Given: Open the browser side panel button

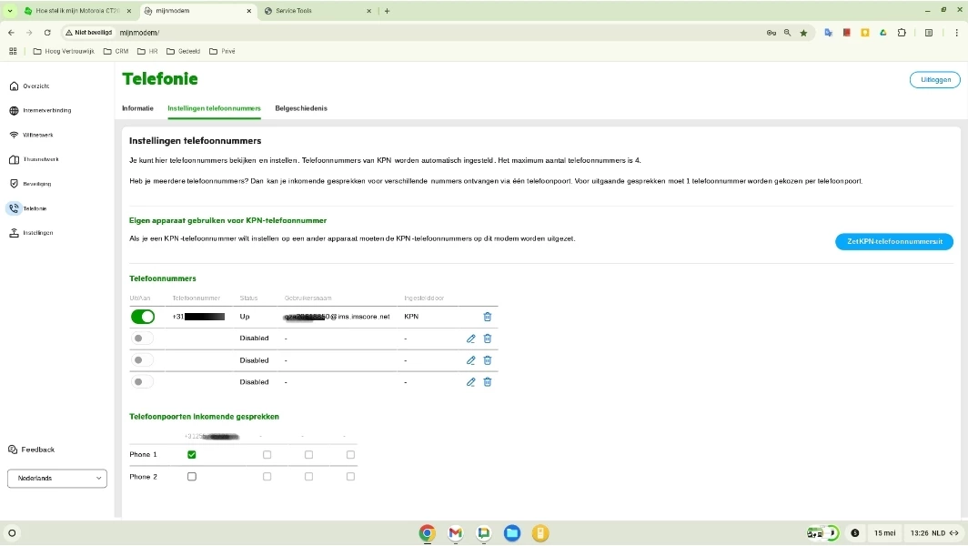Looking at the screenshot, I should point(929,33).
